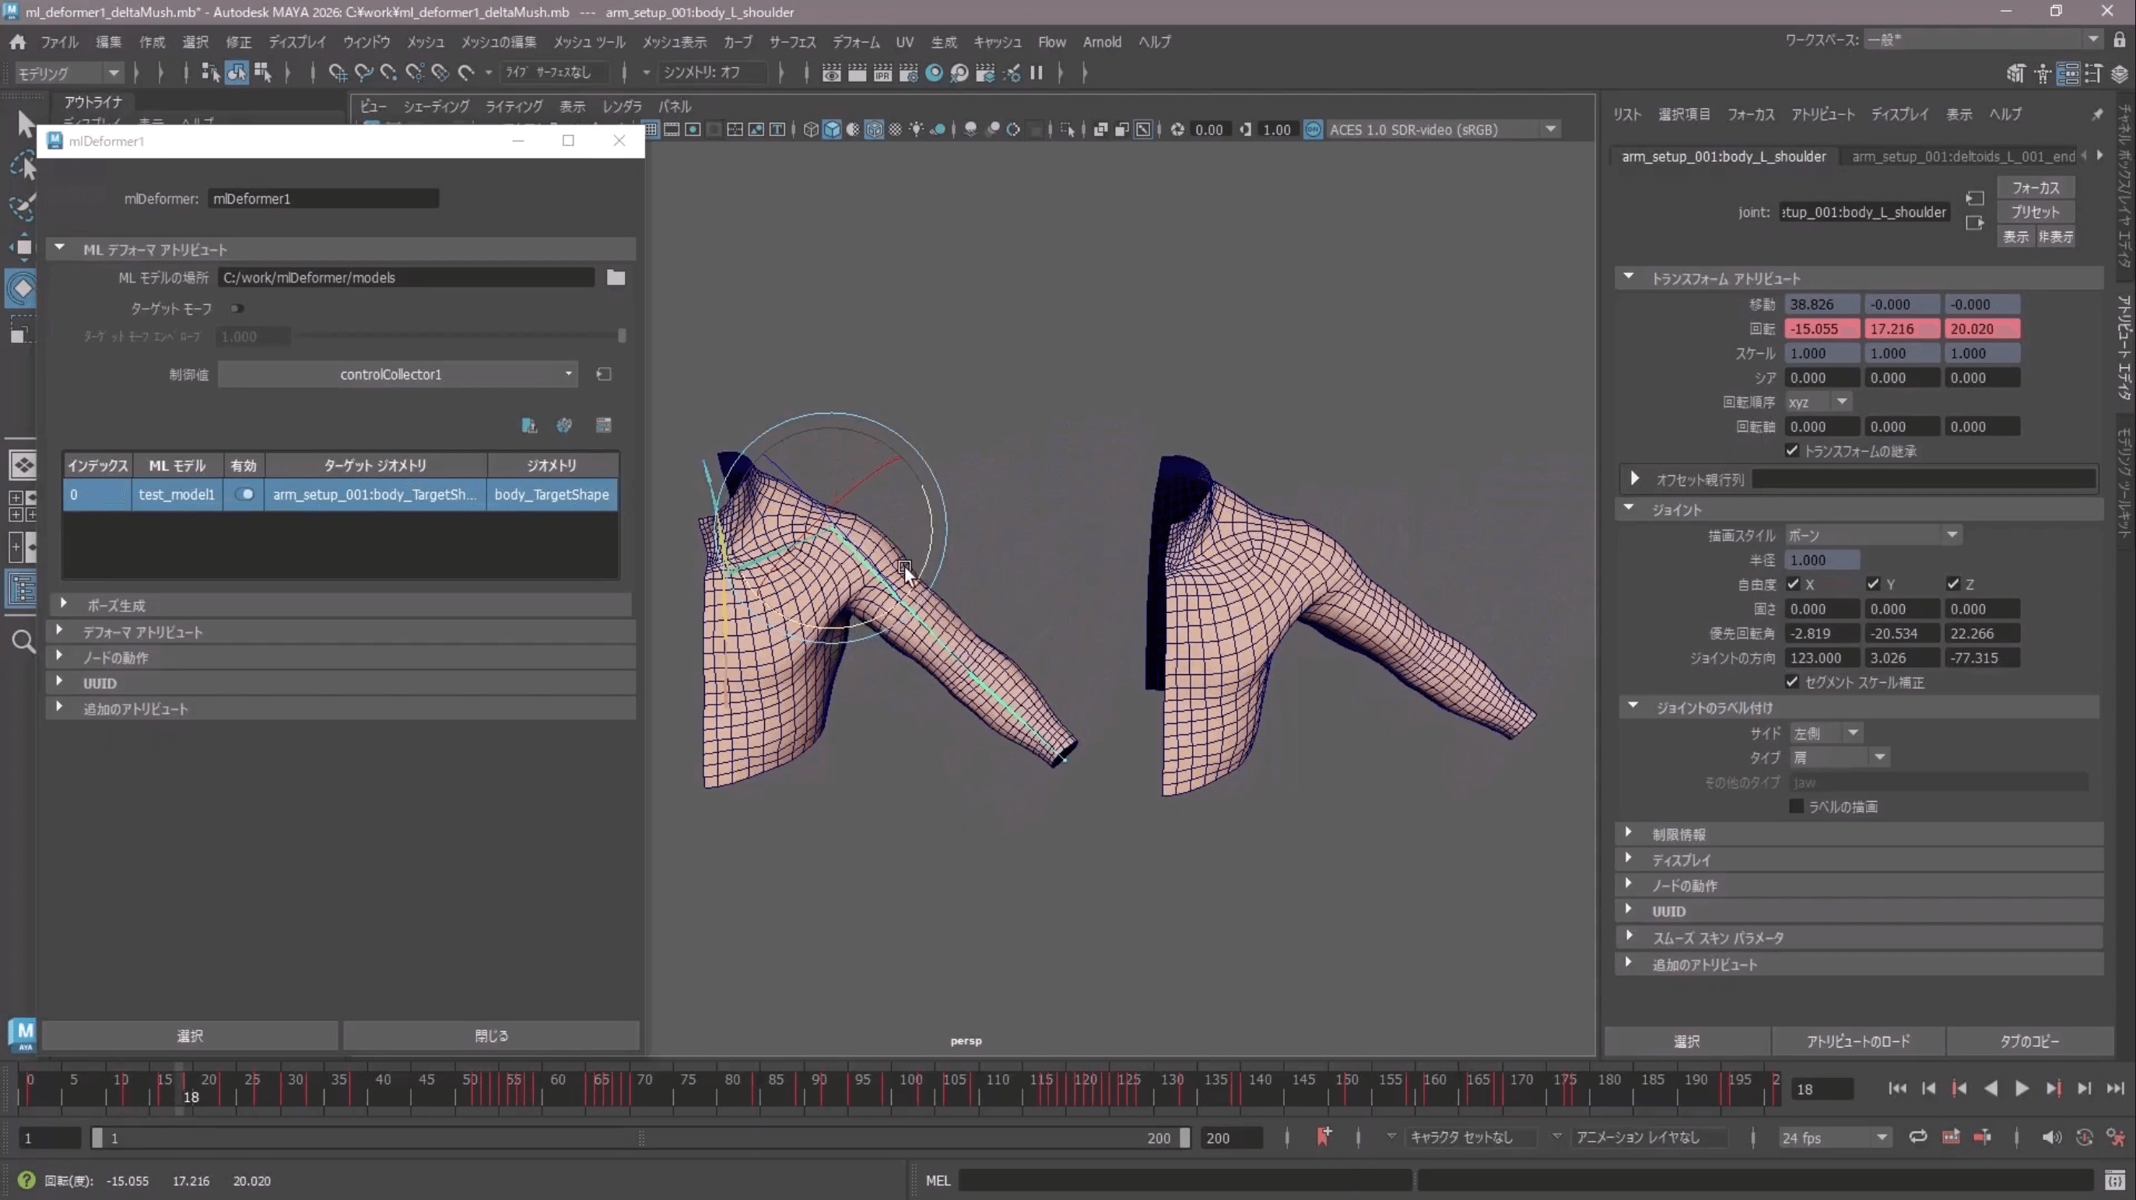2136x1200 pixels.
Task: Uncheck the Y degree of freedom checkbox
Action: 1873,583
